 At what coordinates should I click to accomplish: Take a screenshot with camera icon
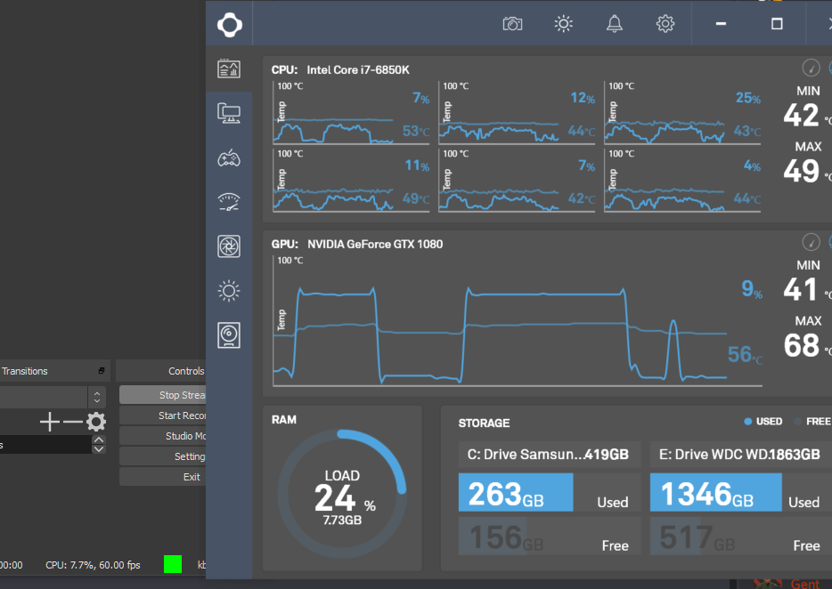pos(512,24)
